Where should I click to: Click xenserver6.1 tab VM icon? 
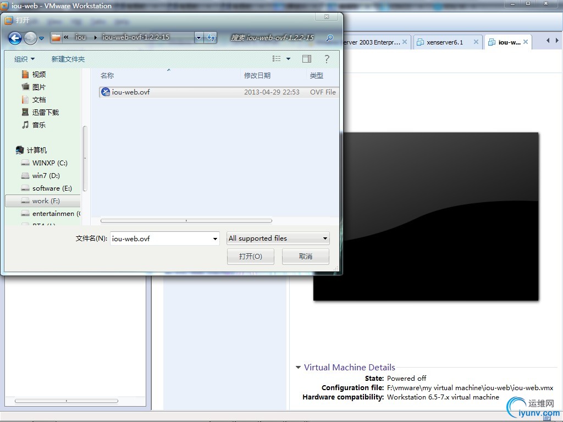[420, 42]
